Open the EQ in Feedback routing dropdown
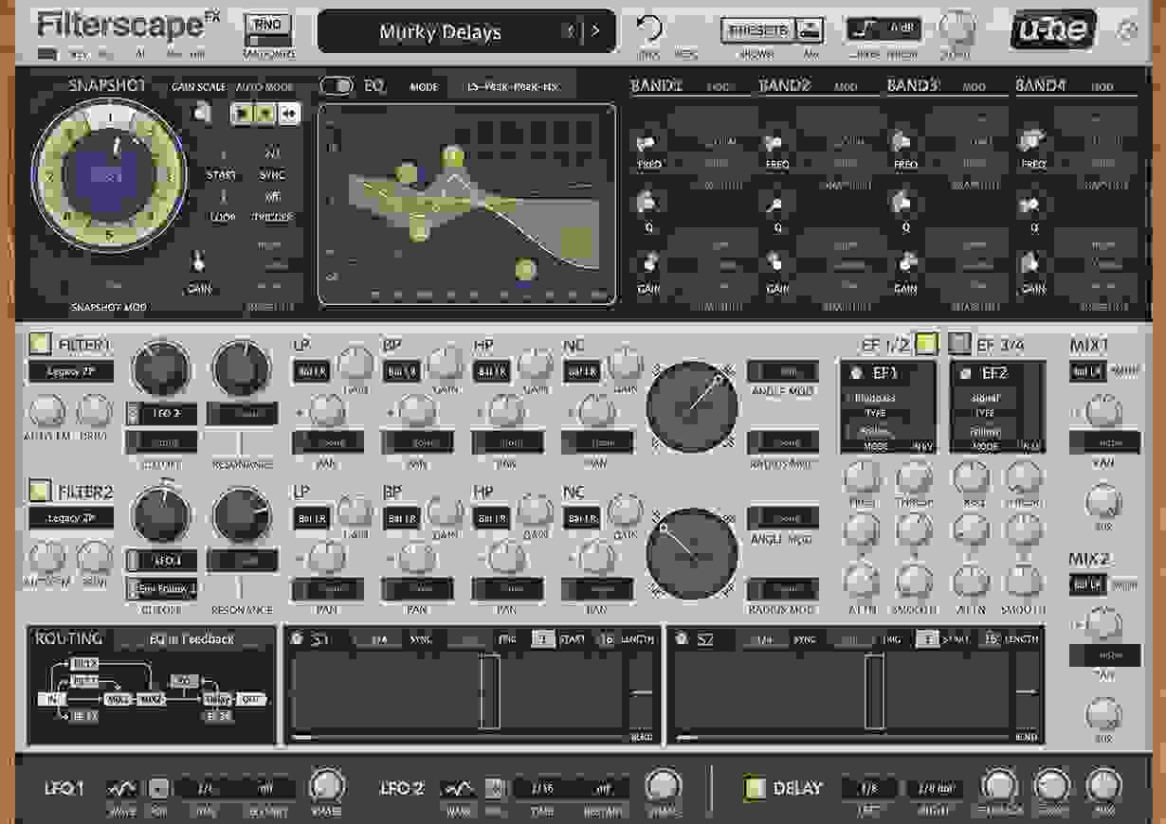Image resolution: width=1166 pixels, height=824 pixels. click(x=190, y=638)
